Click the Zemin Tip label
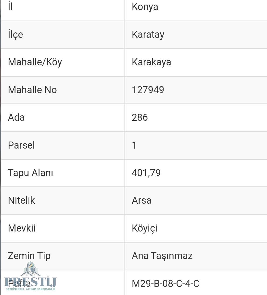This screenshot has width=267, height=295. click(29, 256)
